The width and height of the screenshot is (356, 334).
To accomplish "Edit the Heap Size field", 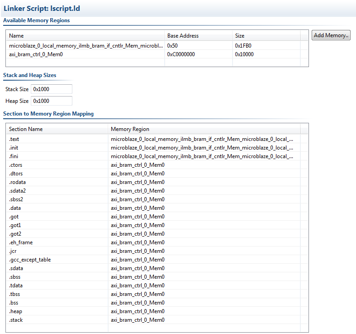I will point(52,101).
